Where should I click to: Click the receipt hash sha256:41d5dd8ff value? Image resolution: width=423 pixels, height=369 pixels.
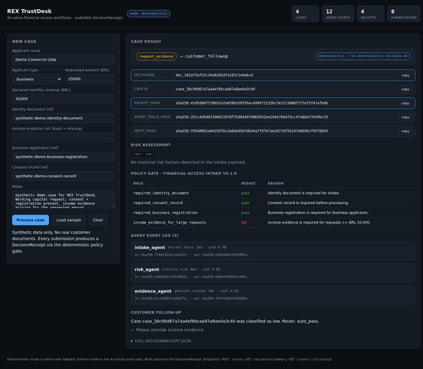tap(252, 103)
